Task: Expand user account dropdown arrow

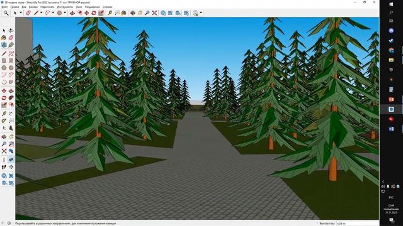Action: click(201, 13)
